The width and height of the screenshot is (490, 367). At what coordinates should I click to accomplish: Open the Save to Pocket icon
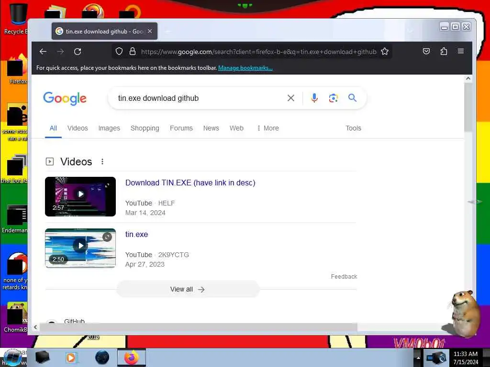click(x=426, y=51)
